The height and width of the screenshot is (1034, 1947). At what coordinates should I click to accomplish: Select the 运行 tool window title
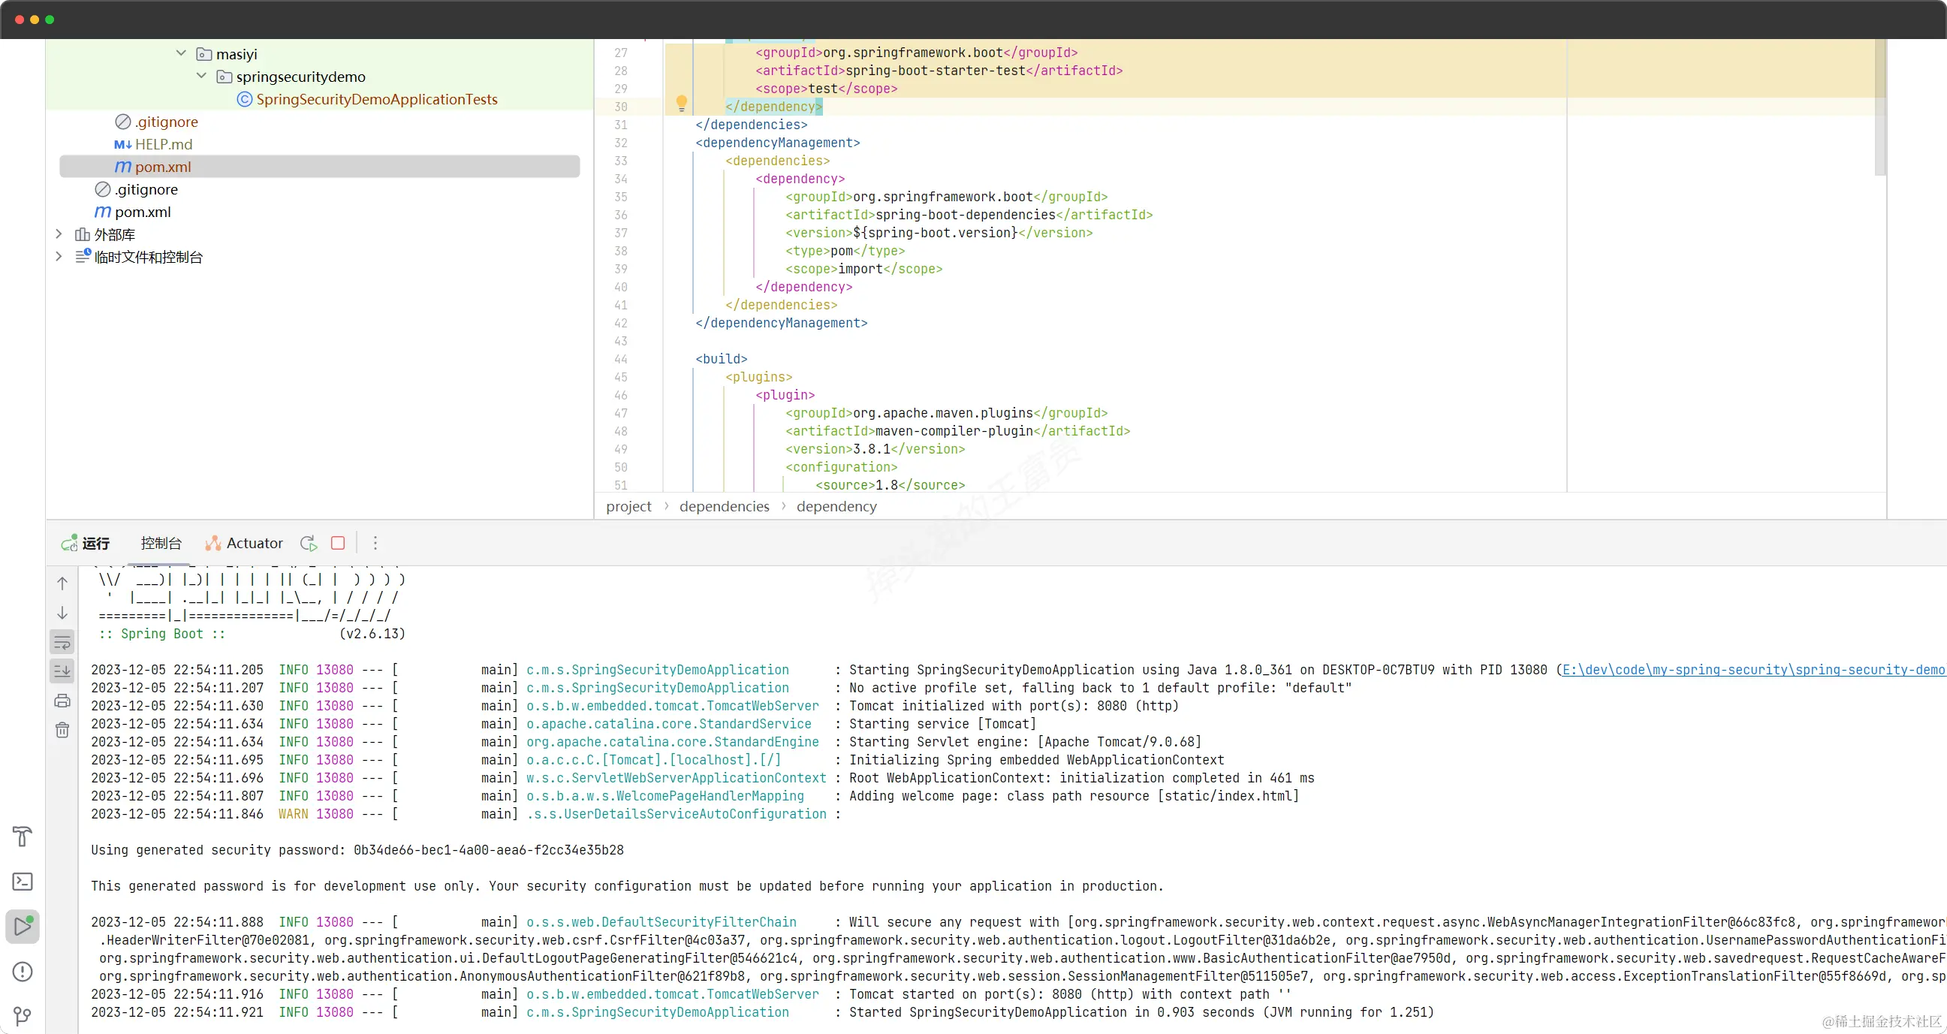tap(96, 543)
